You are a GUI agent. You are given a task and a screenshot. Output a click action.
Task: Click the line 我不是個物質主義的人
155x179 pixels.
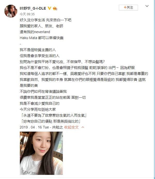pyautogui.click(x=38, y=50)
